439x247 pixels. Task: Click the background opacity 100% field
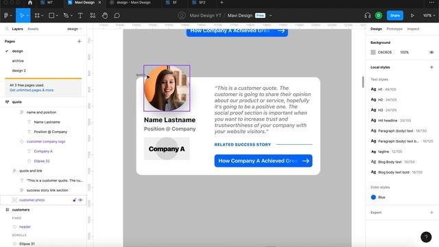click(x=404, y=52)
